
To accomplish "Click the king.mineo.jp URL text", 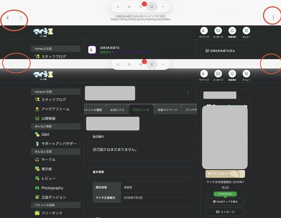I will coord(140,19).
